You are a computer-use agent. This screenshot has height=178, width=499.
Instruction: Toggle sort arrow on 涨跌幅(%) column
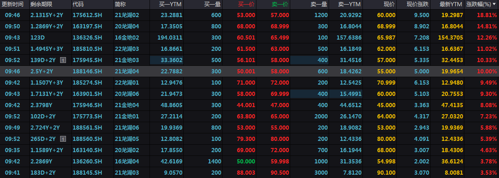pos(494,5)
